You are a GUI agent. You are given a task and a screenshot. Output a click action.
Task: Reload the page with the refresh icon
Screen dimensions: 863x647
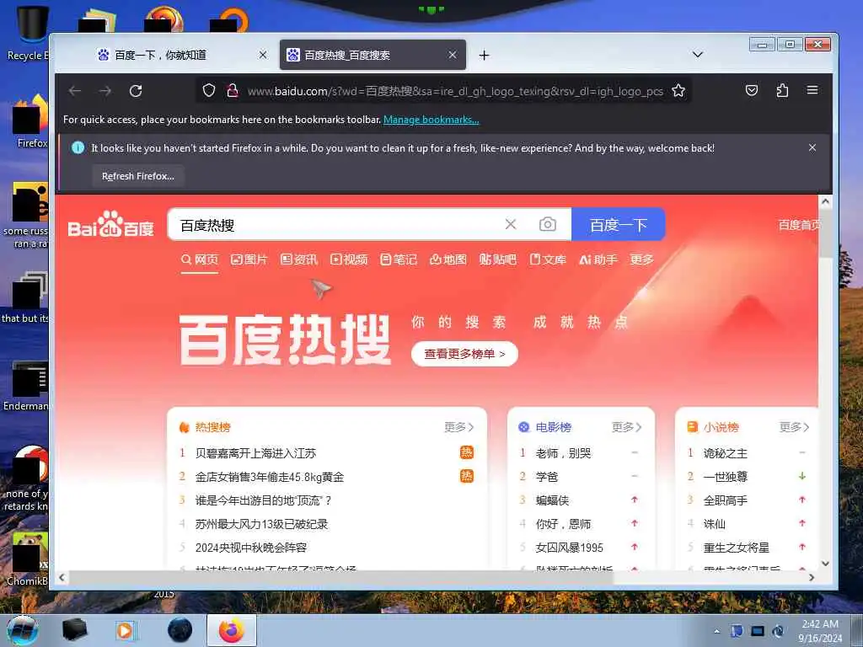pyautogui.click(x=136, y=91)
